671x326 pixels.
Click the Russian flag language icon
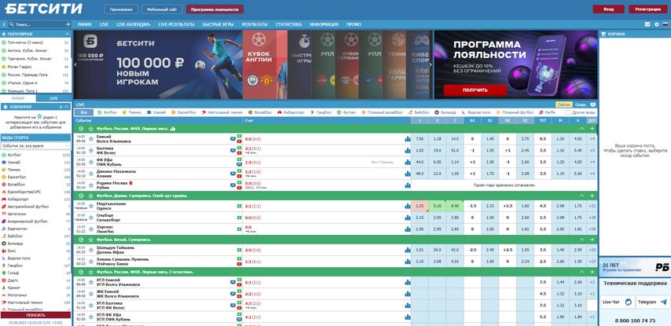tap(665, 24)
